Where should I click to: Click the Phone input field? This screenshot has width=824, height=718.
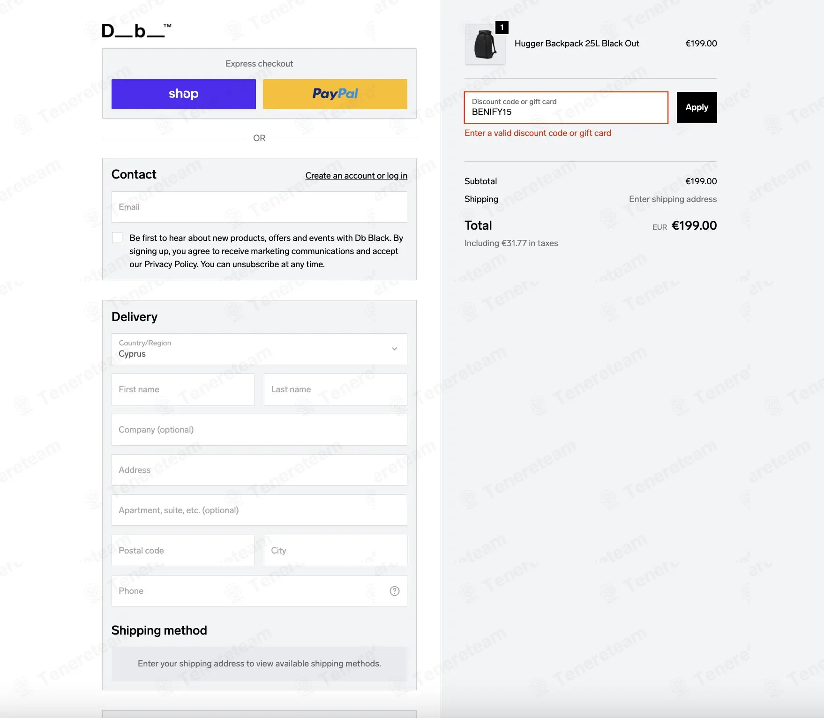(259, 591)
